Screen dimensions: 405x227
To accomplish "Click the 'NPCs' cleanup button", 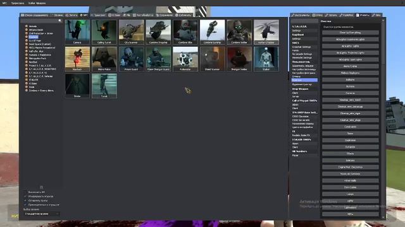I will [x=350, y=214].
